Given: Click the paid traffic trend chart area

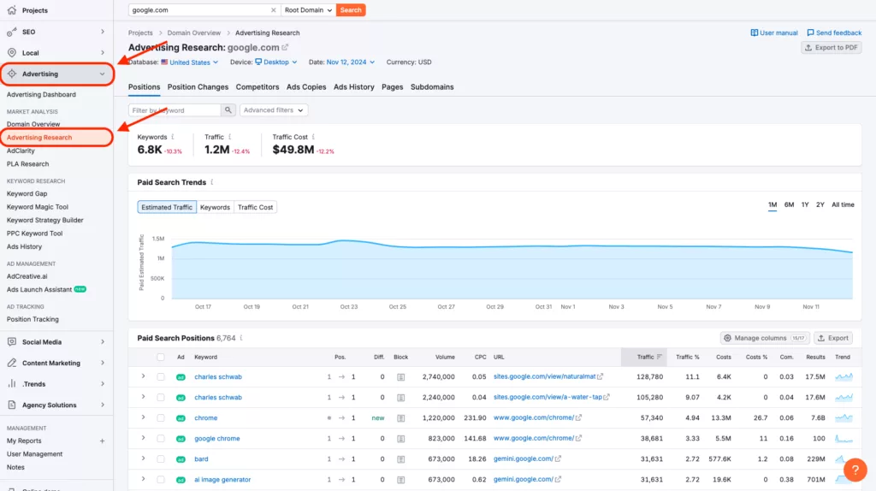Looking at the screenshot, I should [512, 271].
